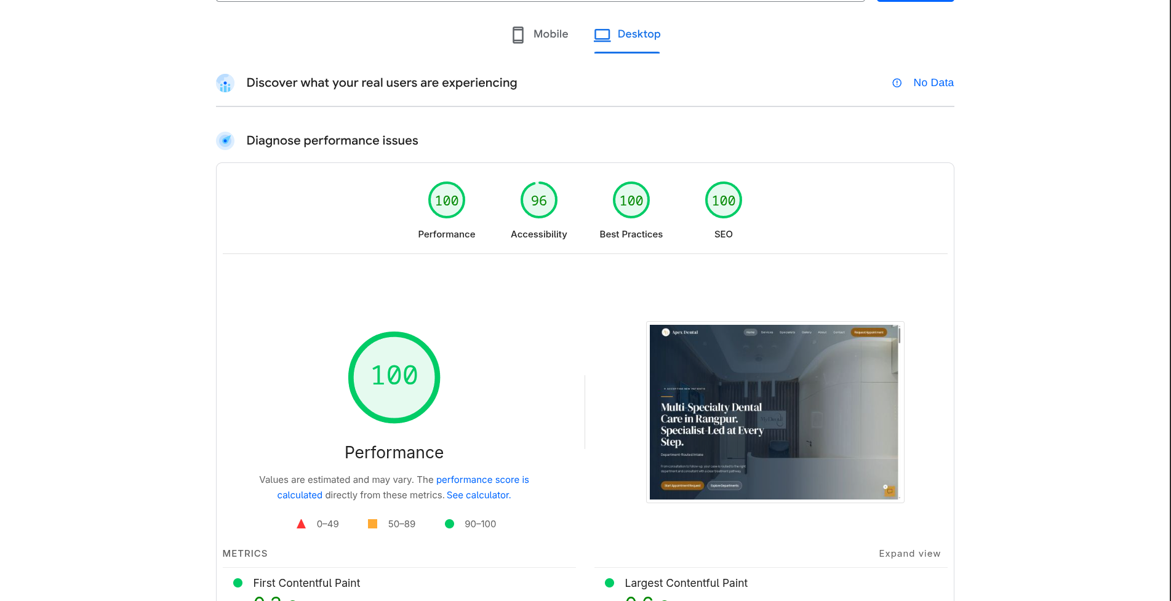
Task: Click the info icon next to No Data
Action: (897, 82)
